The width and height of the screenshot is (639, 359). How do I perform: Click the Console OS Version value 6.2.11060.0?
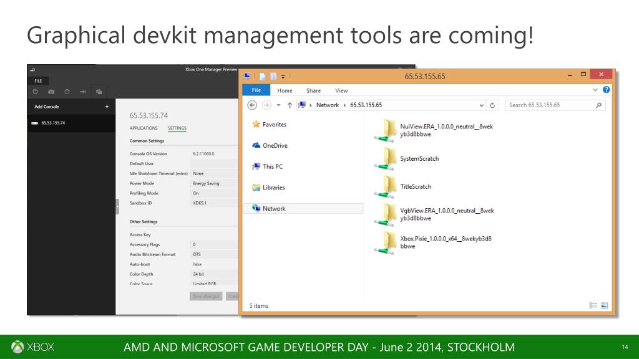[204, 154]
